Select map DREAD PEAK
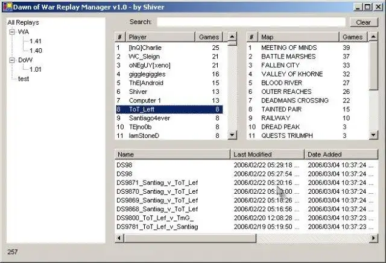The height and width of the screenshot is (263, 386). tap(308, 127)
